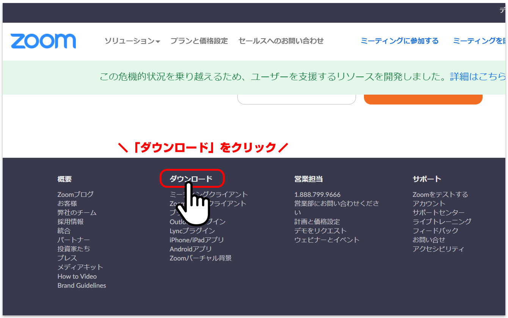This screenshot has width=508, height=318.
Task: Open デモをリクエスト link
Action: pyautogui.click(x=320, y=231)
